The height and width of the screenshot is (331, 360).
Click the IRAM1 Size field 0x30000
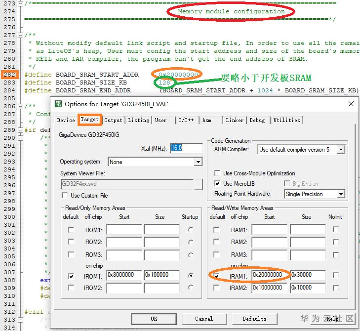click(x=308, y=275)
